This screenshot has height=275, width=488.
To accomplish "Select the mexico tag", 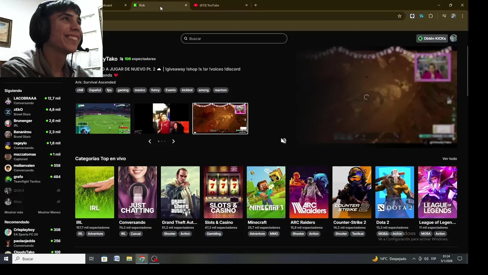I will pyautogui.click(x=140, y=90).
